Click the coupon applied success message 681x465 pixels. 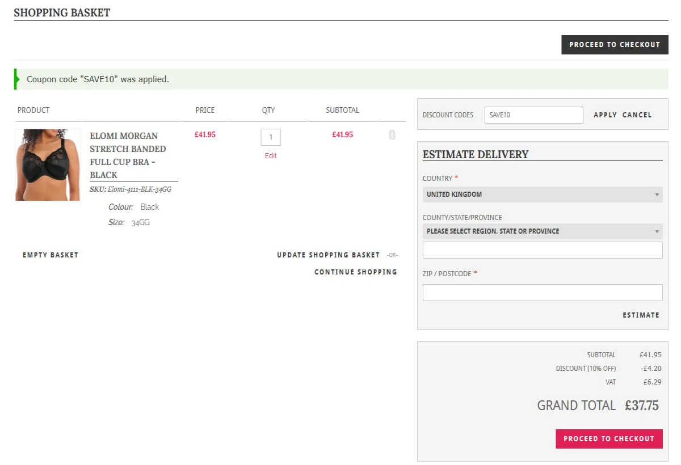point(98,79)
